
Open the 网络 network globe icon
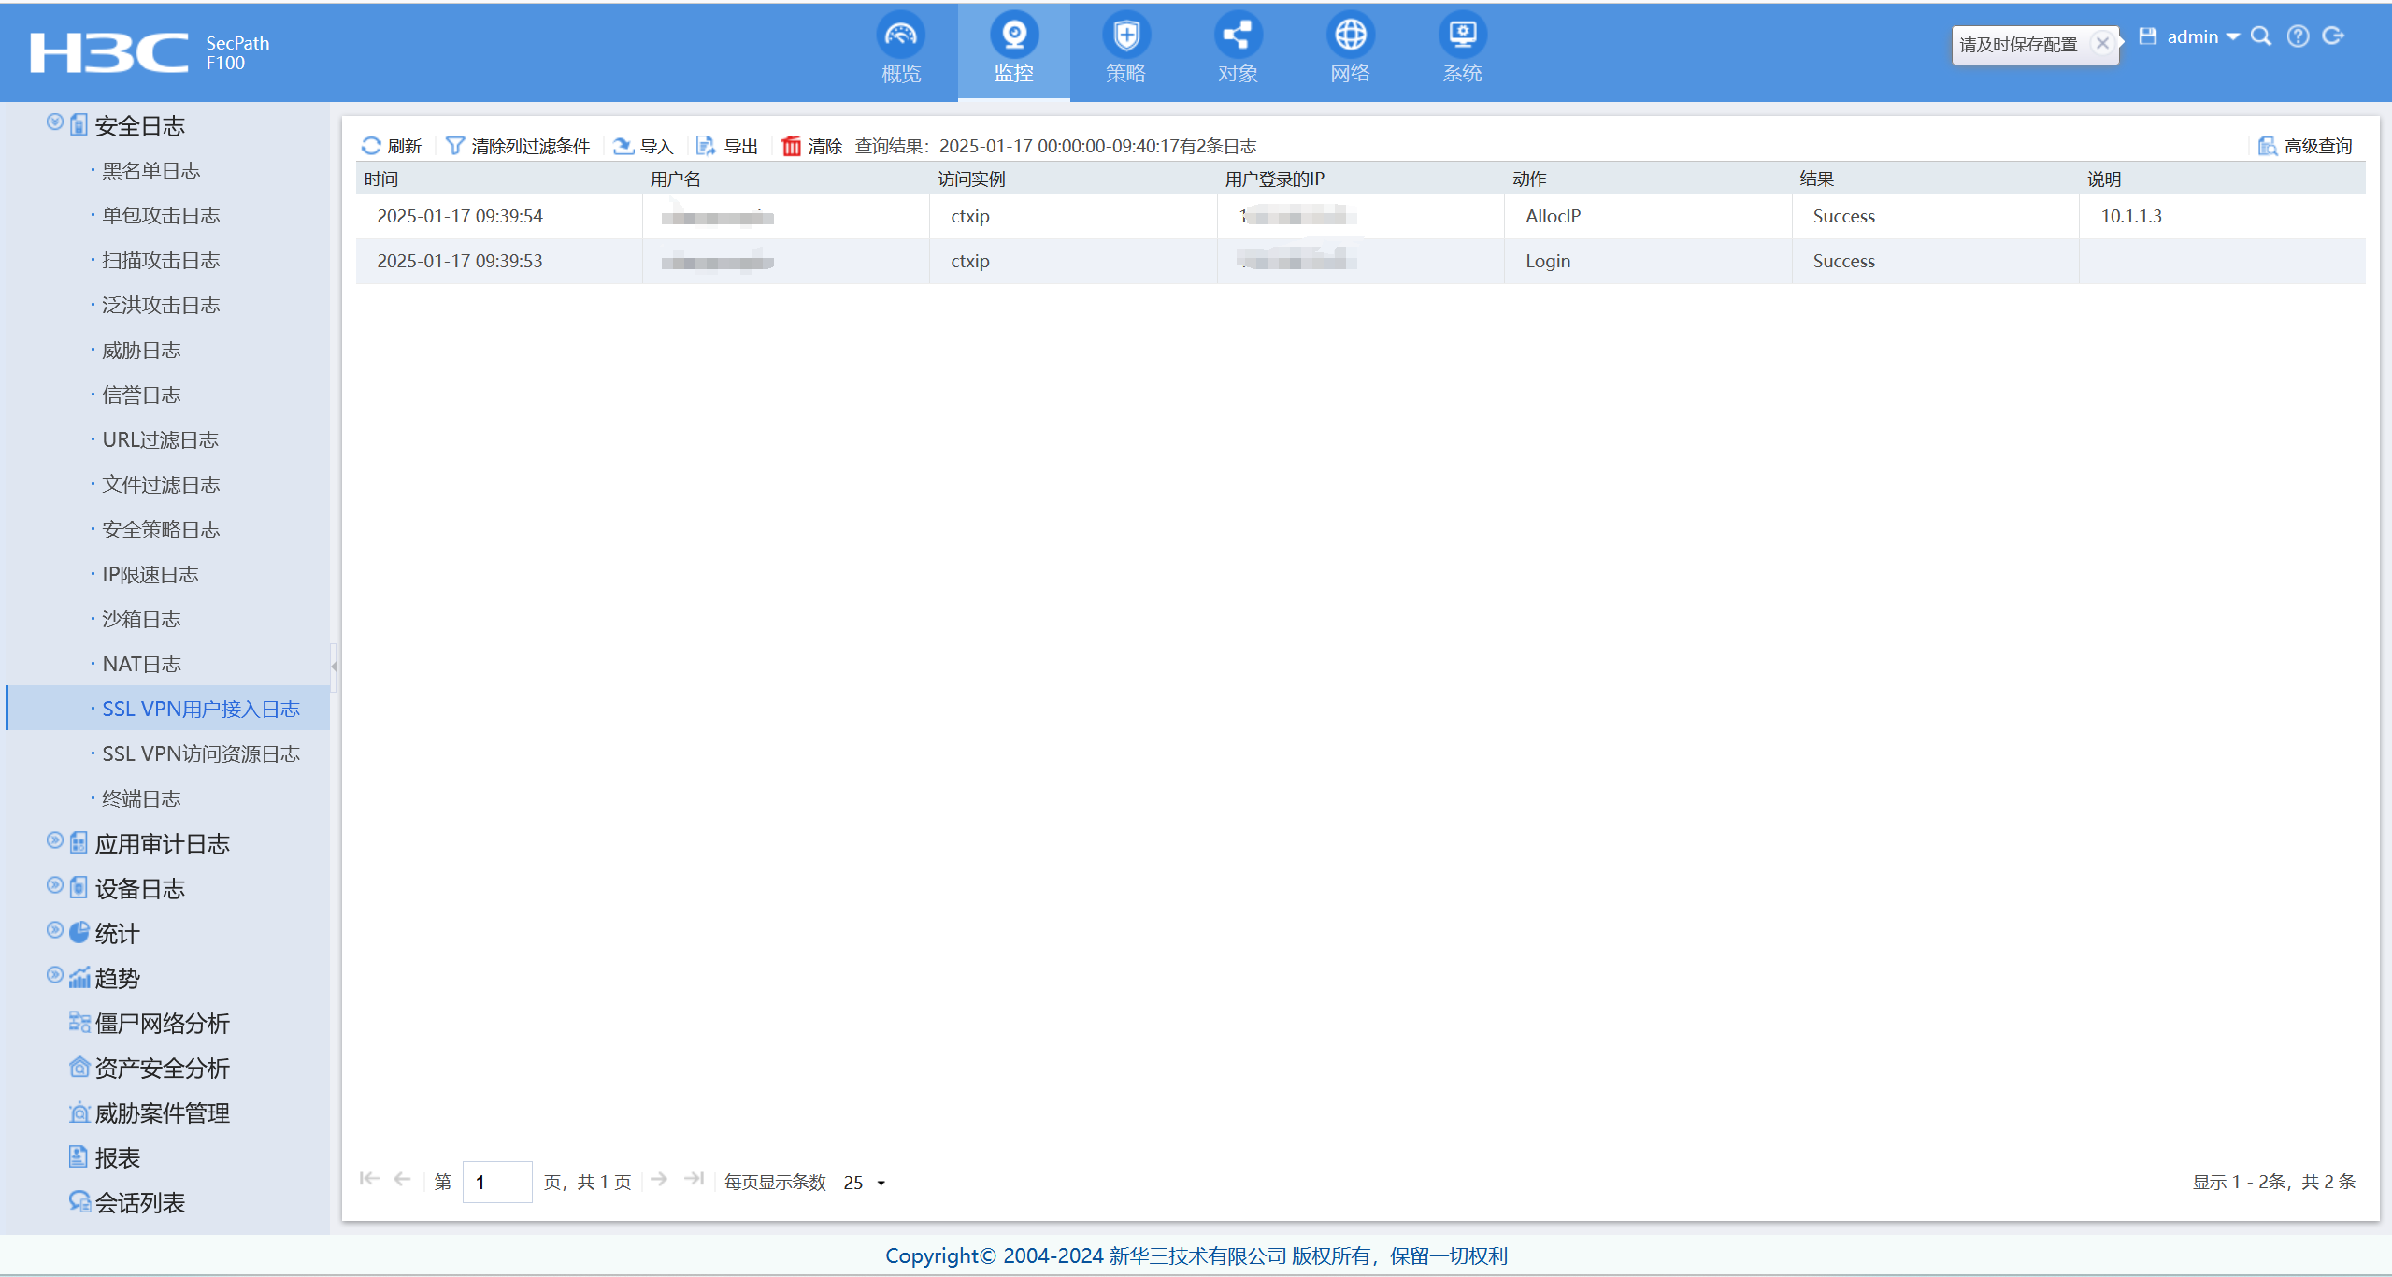click(1350, 36)
